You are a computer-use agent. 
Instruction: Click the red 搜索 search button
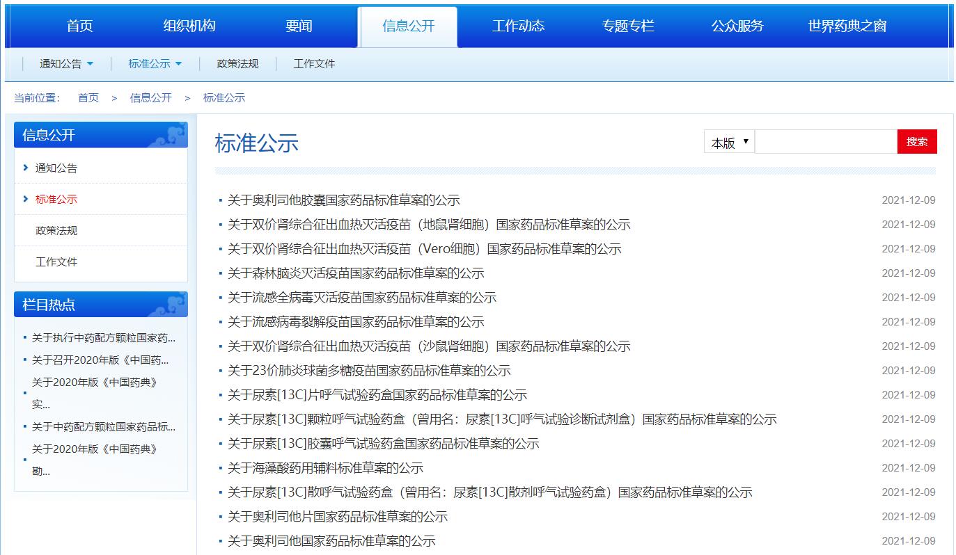tap(916, 142)
